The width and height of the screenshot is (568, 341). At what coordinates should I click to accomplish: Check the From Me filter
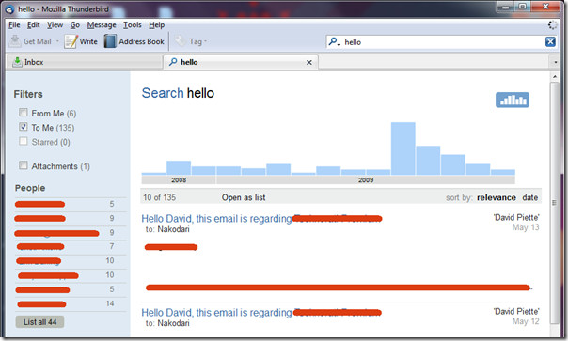click(x=24, y=113)
